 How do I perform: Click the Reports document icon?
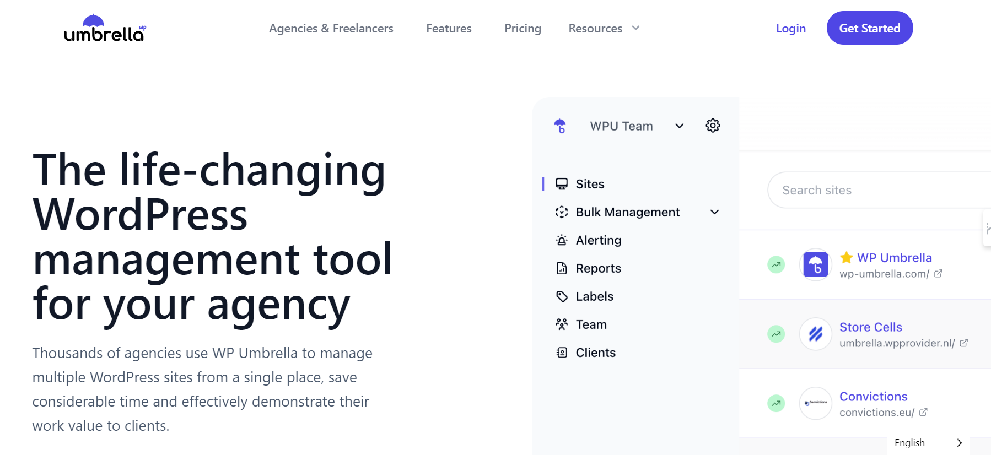coord(562,268)
